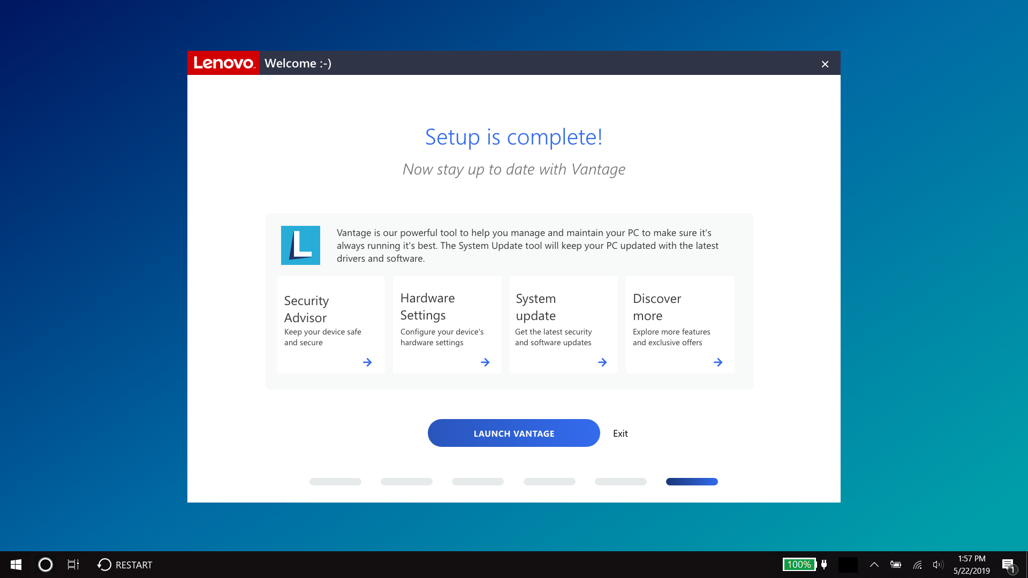
Task: Click the 'Welcome :-)' window title
Action: (x=298, y=63)
